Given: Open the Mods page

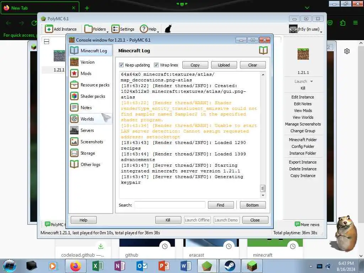Looking at the screenshot, I should point(91,73).
